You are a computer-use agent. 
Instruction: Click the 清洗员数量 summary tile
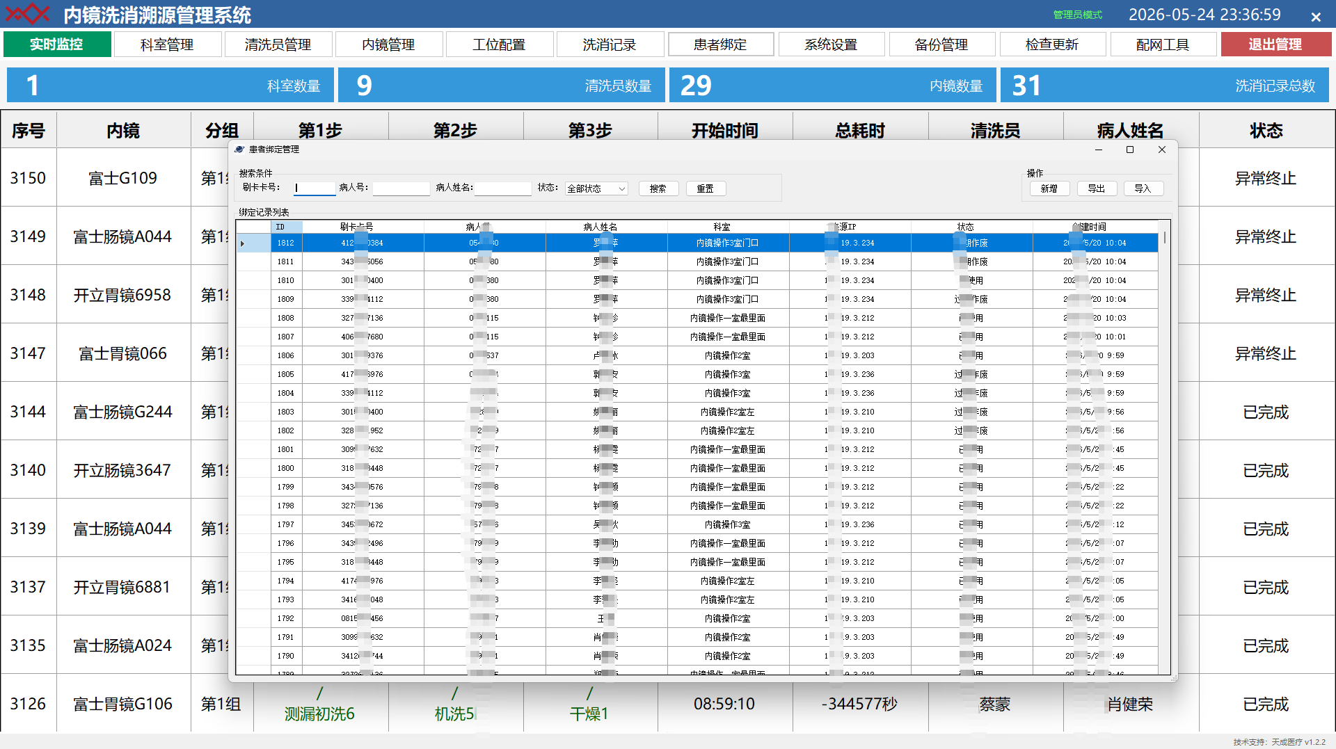[x=502, y=86]
